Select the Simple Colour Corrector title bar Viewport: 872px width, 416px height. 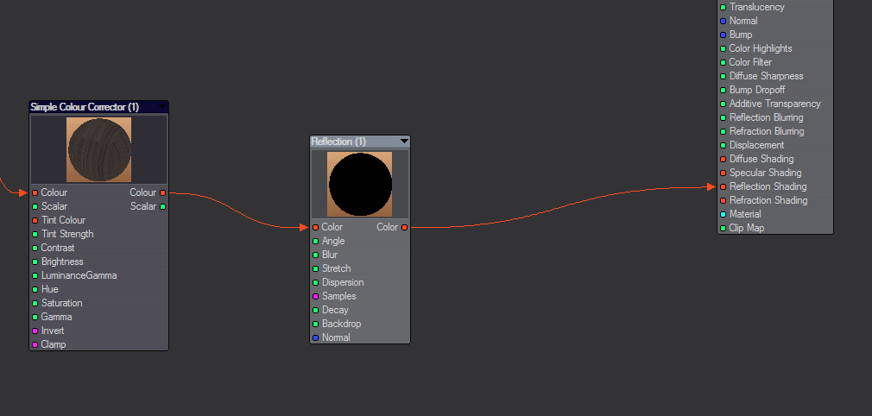pyautogui.click(x=86, y=107)
